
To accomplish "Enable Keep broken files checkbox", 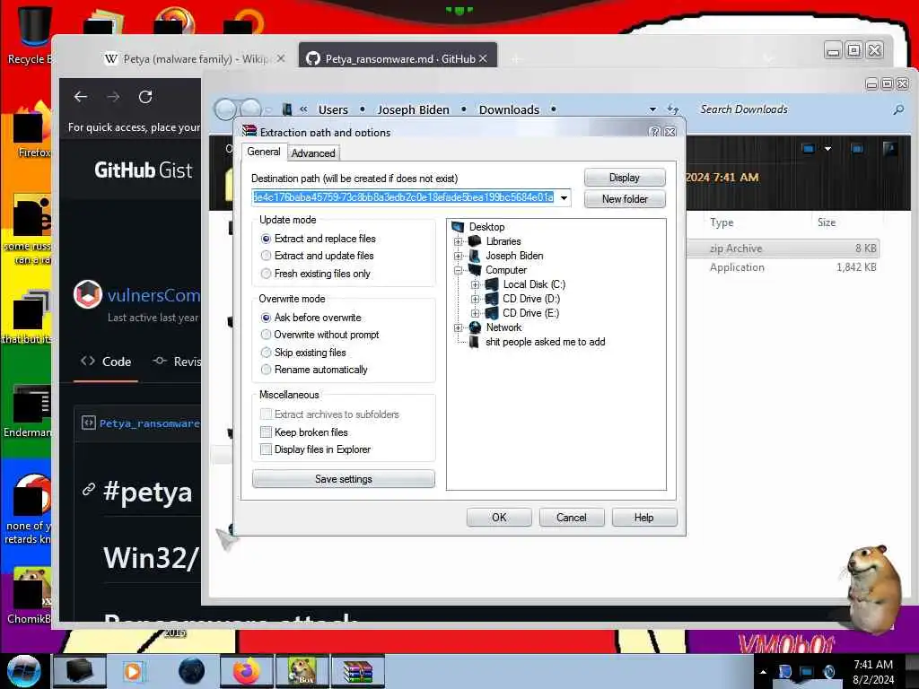I will 266,432.
